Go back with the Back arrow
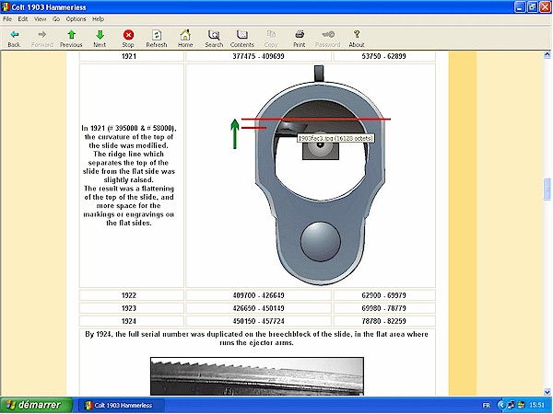Screen dimensions: 553x414 pos(14,39)
